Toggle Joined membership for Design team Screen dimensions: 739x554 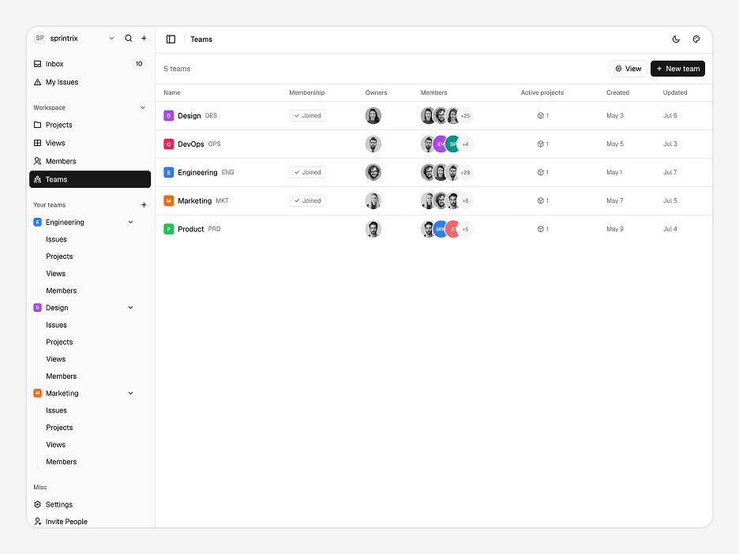tap(307, 115)
